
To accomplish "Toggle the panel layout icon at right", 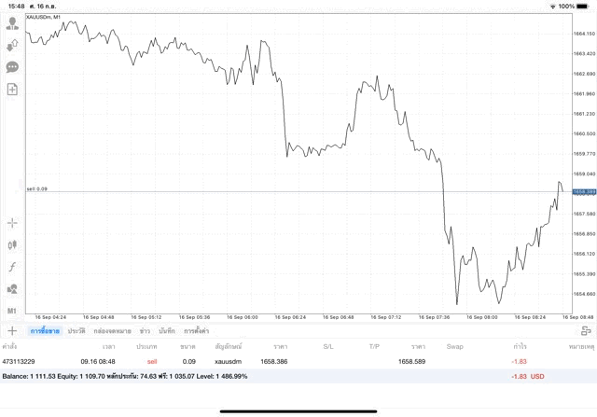I will (x=586, y=330).
